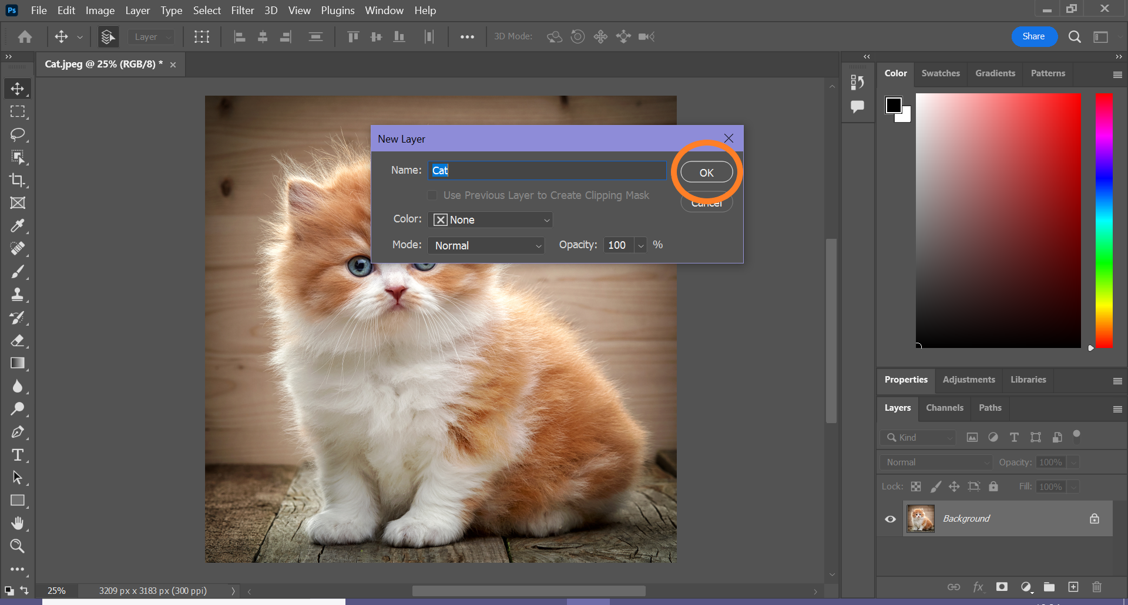Expand the Opacity value dropdown in dialog

[641, 245]
